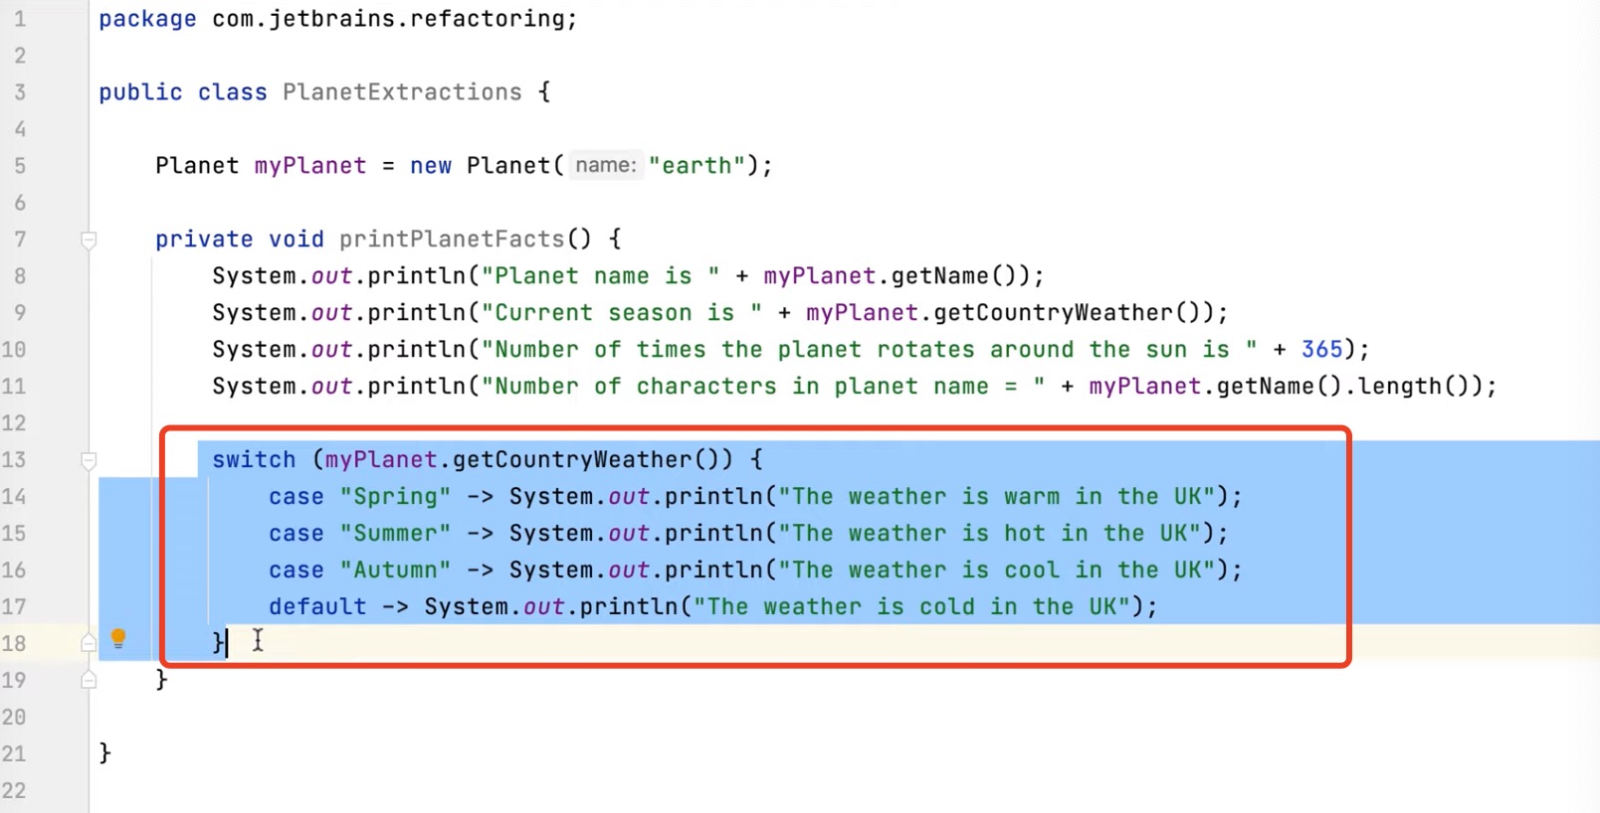Click the yellow light bulb quick-fix icon
Viewport: 1600px width, 813px height.
[x=118, y=638]
